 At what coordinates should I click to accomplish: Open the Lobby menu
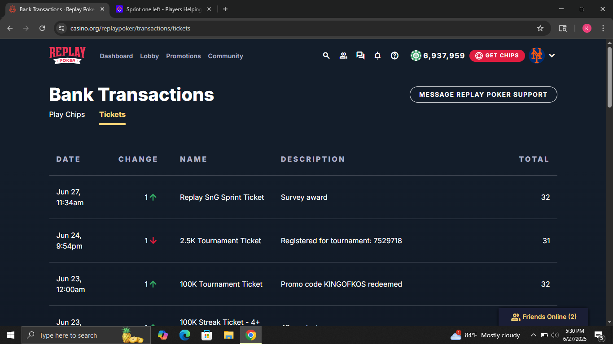tap(149, 56)
